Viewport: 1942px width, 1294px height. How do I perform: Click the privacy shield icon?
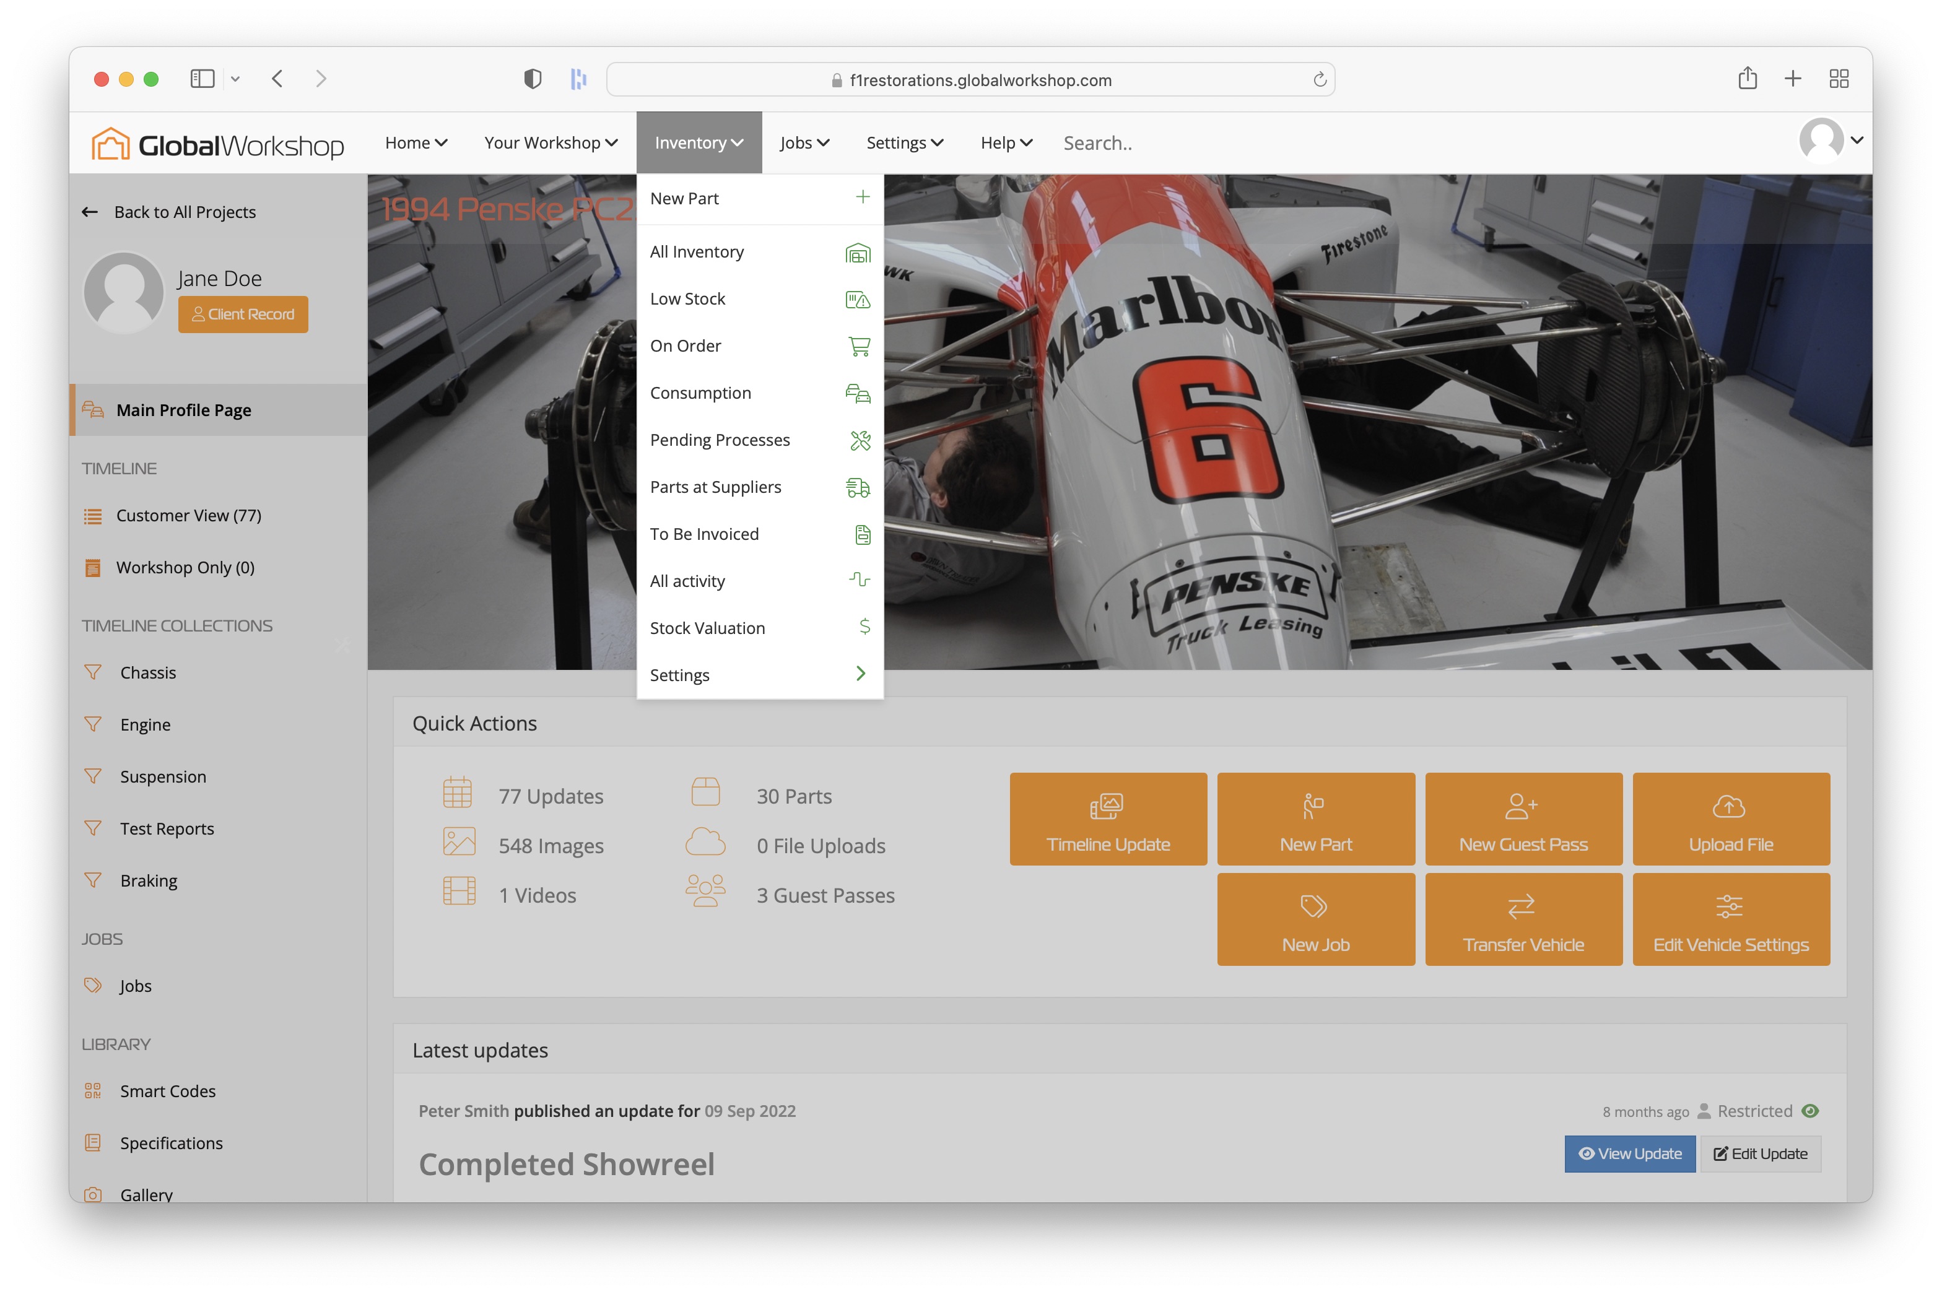click(x=533, y=79)
